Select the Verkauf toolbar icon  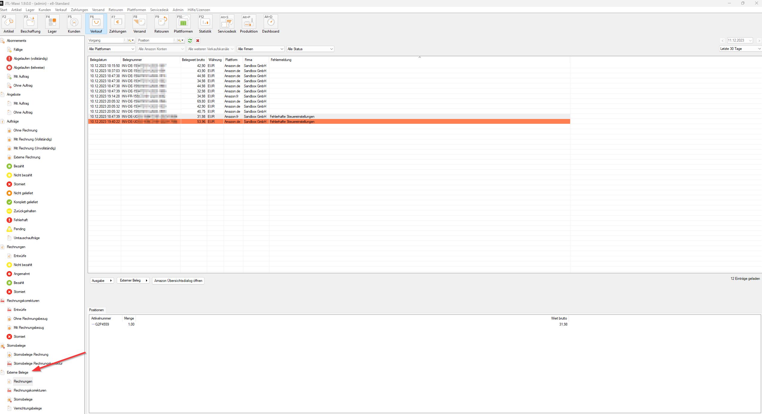96,24
